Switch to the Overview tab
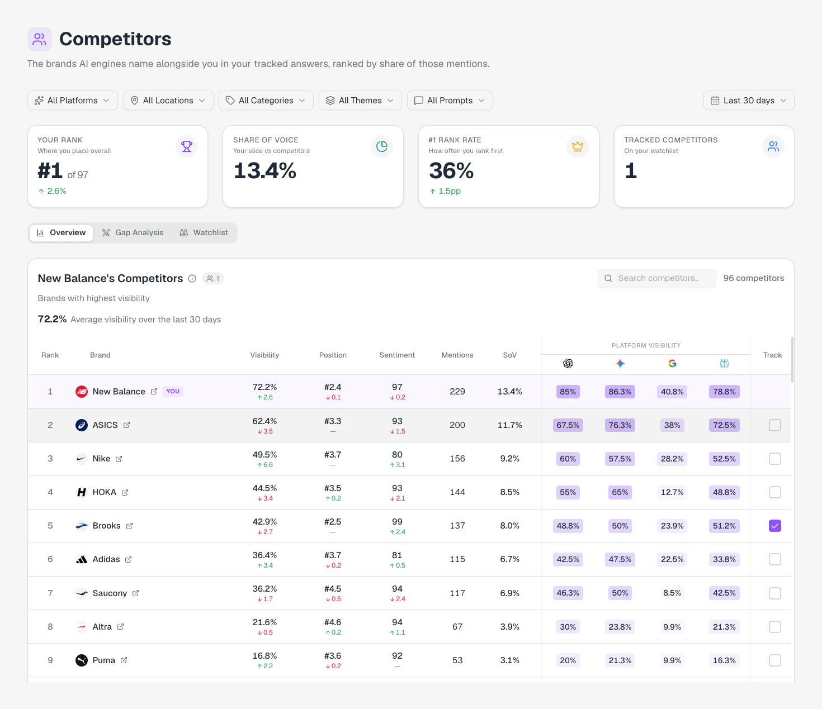 coord(61,233)
